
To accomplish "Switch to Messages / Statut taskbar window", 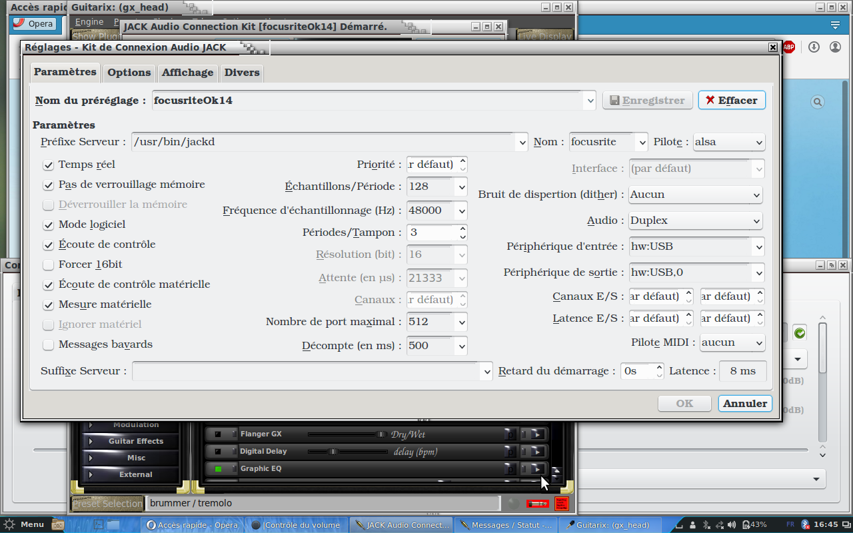I will tap(506, 525).
